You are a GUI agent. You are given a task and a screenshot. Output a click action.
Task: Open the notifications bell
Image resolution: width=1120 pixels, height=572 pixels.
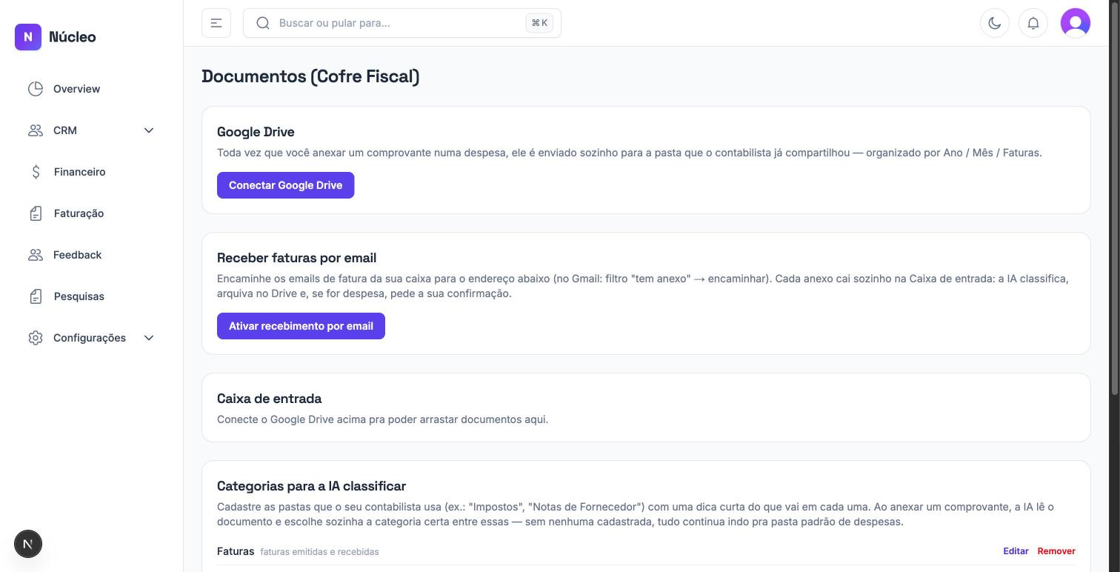(1033, 23)
